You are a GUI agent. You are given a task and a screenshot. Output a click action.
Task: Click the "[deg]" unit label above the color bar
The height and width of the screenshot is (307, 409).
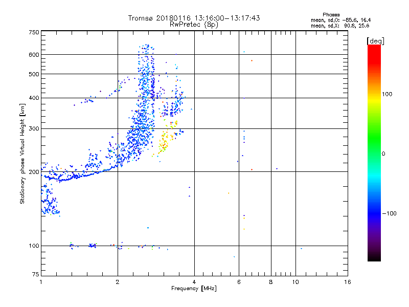(x=375, y=41)
